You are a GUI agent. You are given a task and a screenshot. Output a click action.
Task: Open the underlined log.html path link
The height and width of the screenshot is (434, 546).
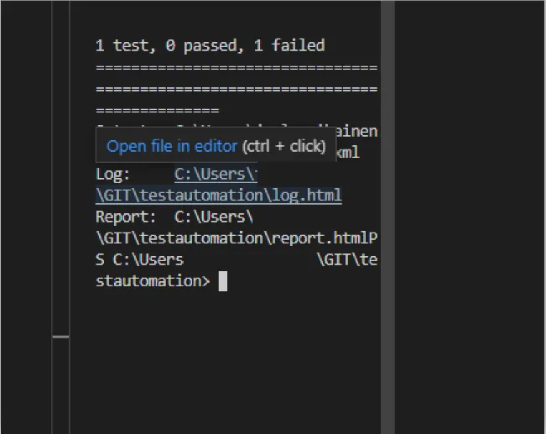219,195
